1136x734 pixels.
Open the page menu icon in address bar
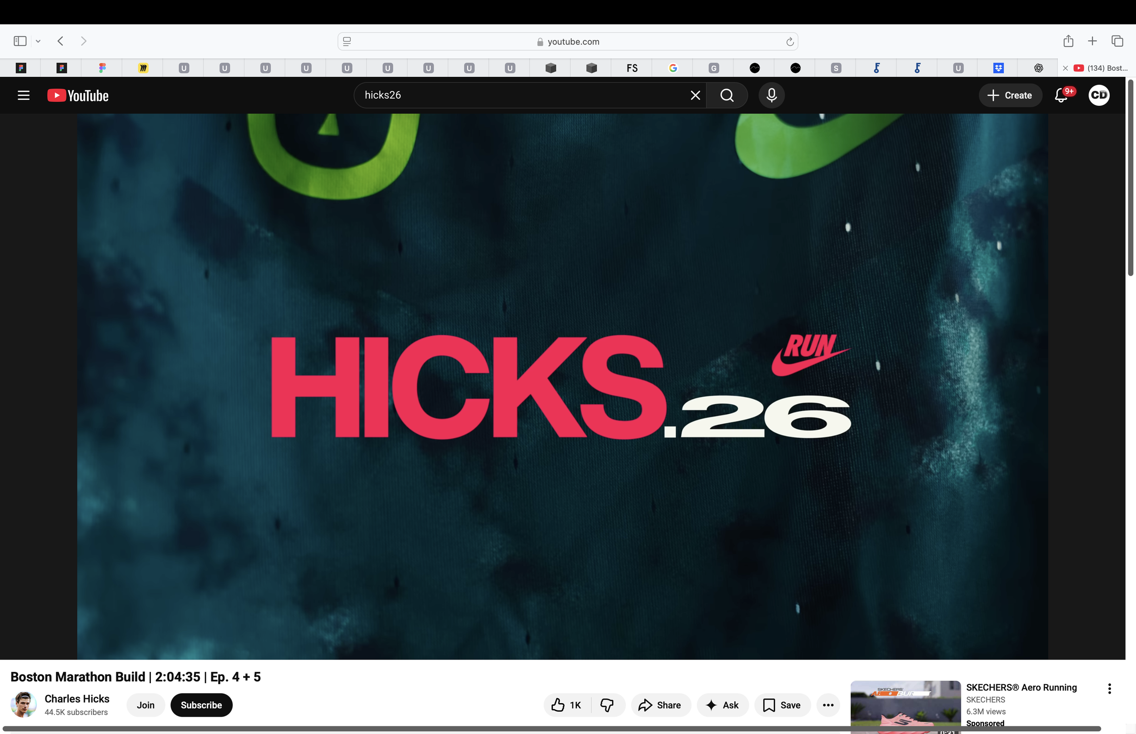point(347,41)
